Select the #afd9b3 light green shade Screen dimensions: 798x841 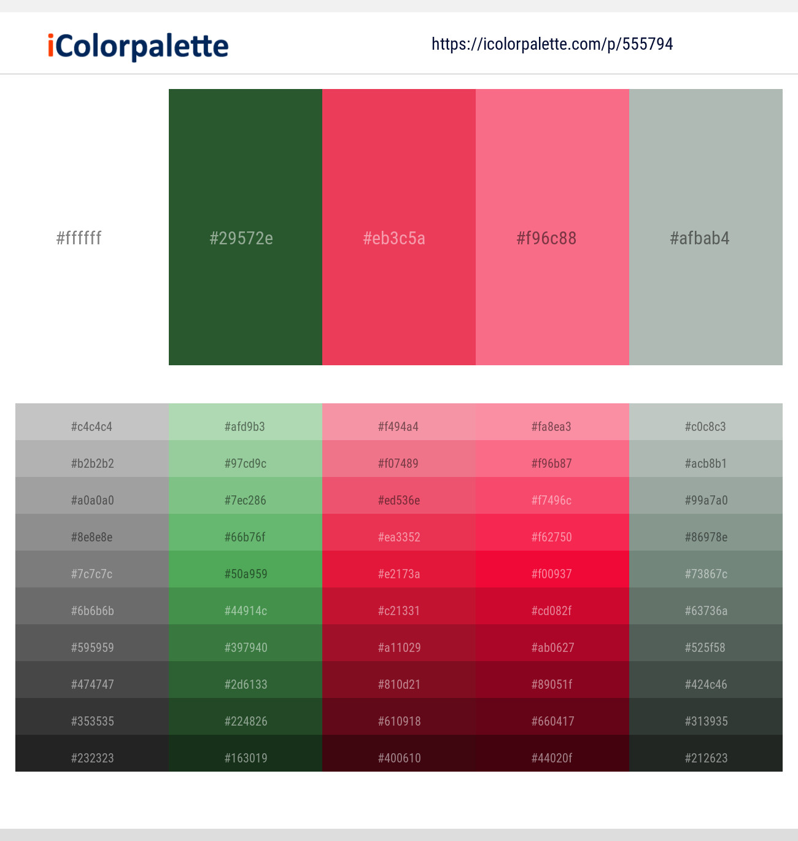[246, 422]
